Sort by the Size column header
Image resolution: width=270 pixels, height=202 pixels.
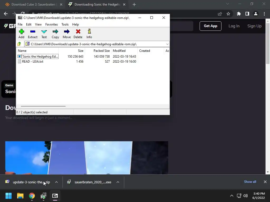click(x=72, y=51)
